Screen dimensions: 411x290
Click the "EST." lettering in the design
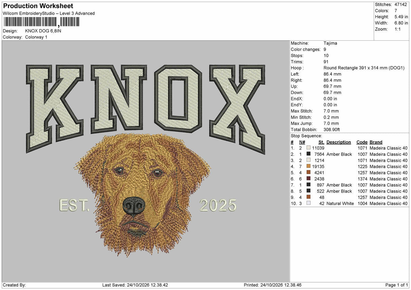coord(74,206)
